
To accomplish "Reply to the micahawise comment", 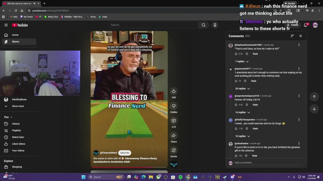I will coord(255,156).
